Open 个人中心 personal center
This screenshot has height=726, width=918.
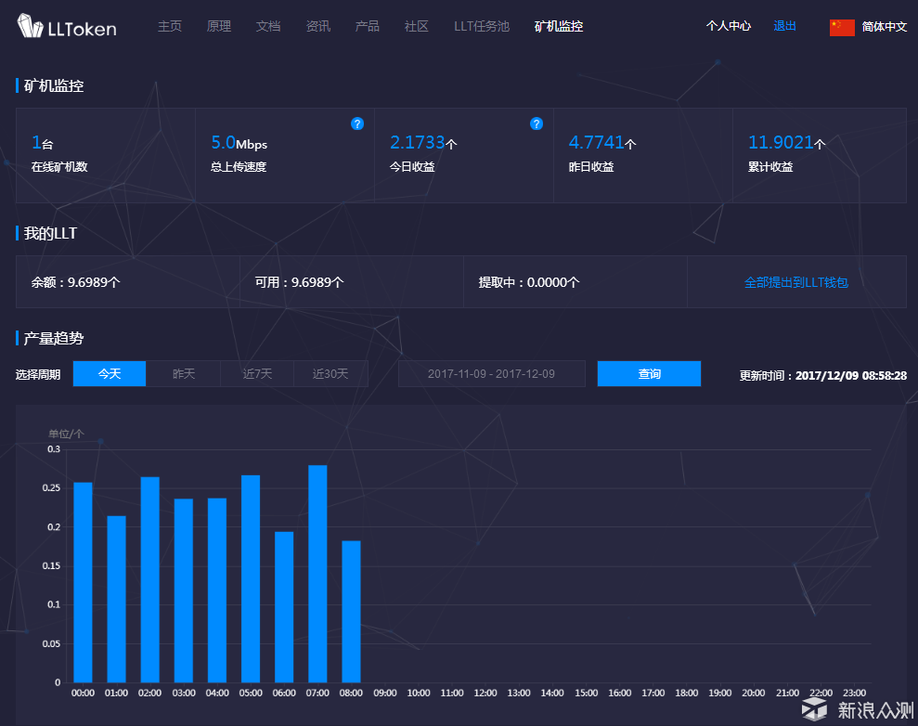pyautogui.click(x=729, y=26)
